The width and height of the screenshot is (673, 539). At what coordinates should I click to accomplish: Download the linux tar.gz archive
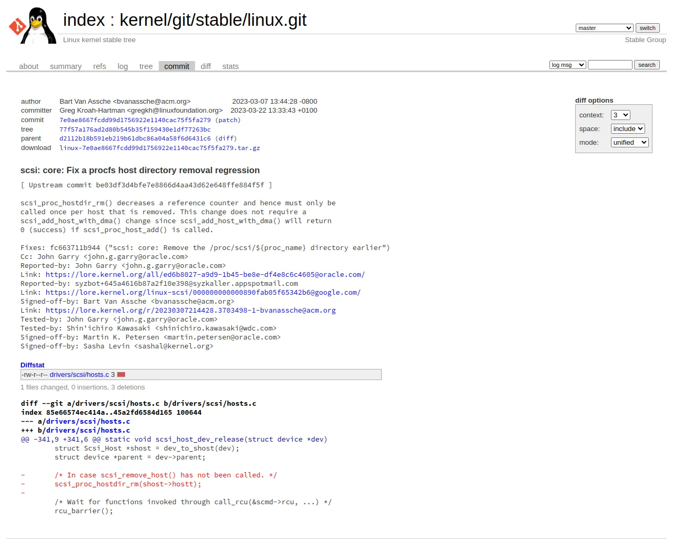tap(160, 148)
